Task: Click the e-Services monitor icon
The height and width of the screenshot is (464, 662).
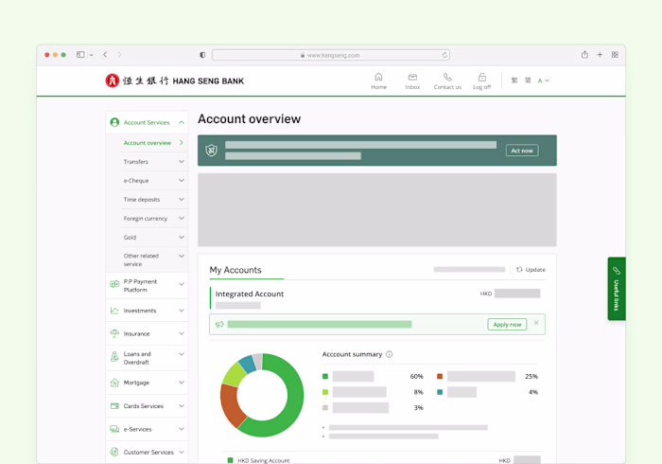Action: [114, 429]
